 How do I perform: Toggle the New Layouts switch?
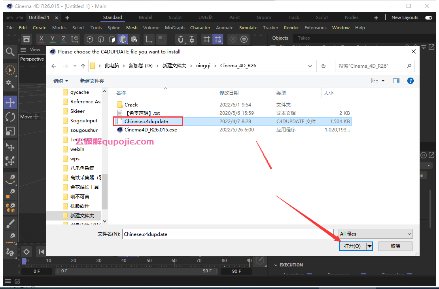click(429, 18)
